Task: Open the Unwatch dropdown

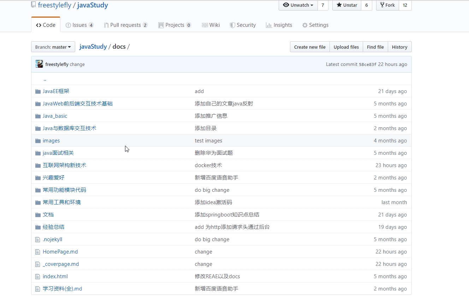Action: point(298,5)
